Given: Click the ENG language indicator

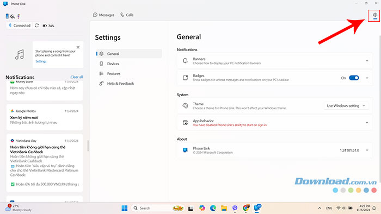Looking at the screenshot, I should [329, 208].
